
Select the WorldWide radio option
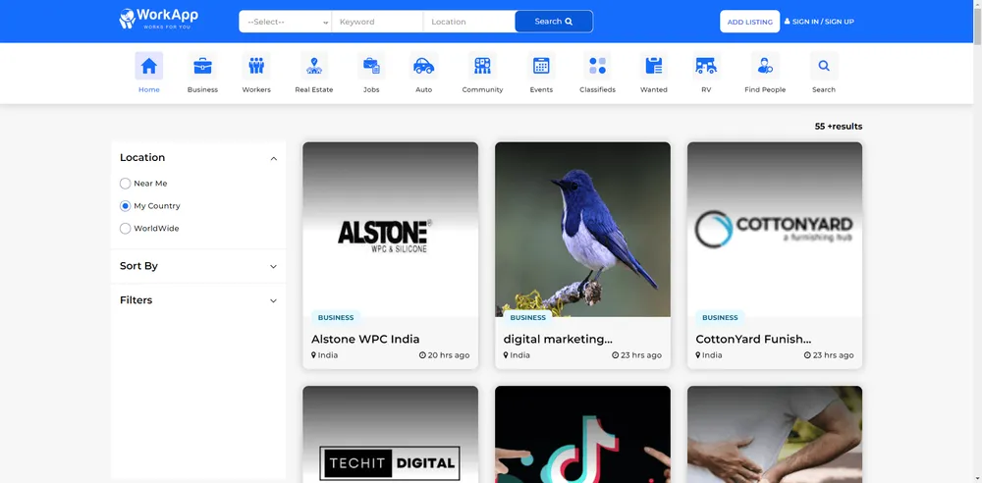(126, 229)
